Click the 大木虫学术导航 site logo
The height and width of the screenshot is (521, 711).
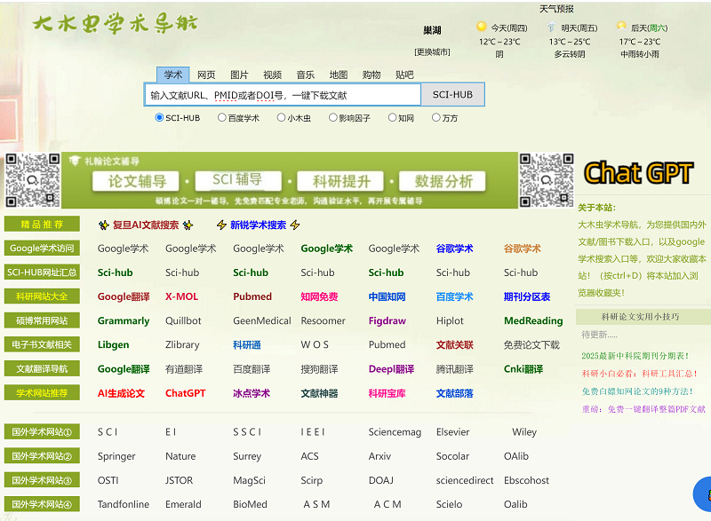coord(116,23)
